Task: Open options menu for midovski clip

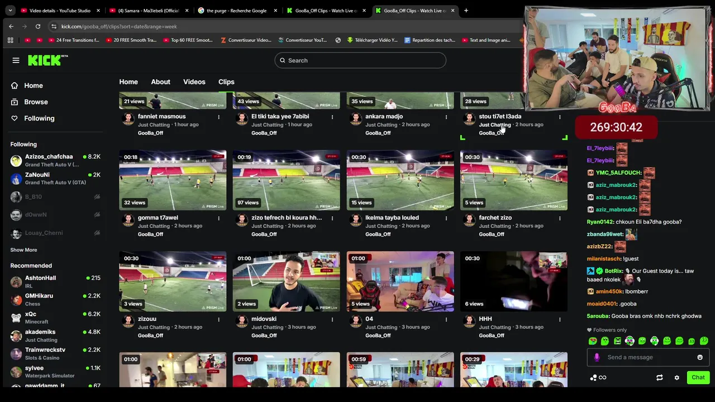Action: coord(332,319)
